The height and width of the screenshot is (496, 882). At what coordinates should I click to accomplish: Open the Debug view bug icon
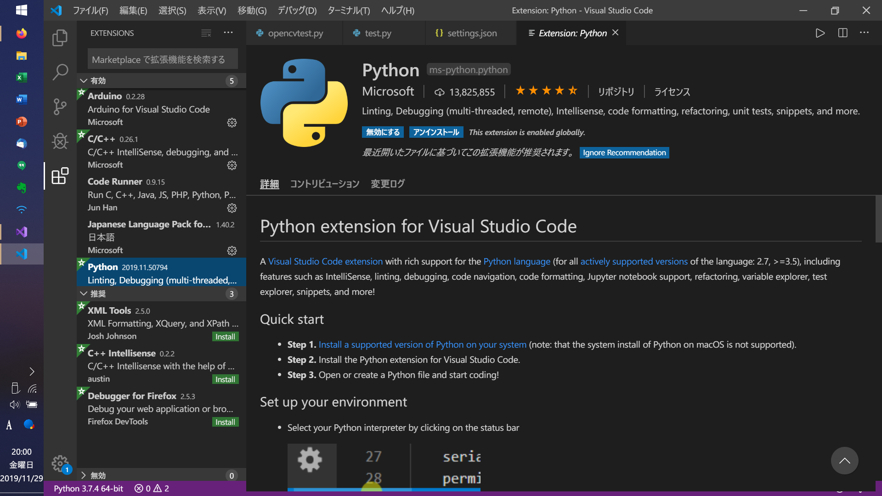pos(60,141)
